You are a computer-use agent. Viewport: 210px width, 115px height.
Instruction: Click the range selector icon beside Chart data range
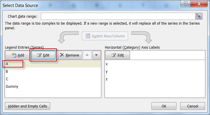pos(199,16)
